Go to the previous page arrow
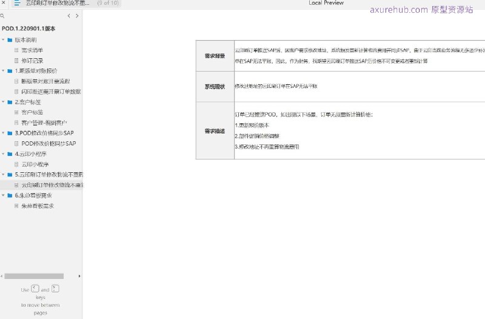 click(69, 16)
